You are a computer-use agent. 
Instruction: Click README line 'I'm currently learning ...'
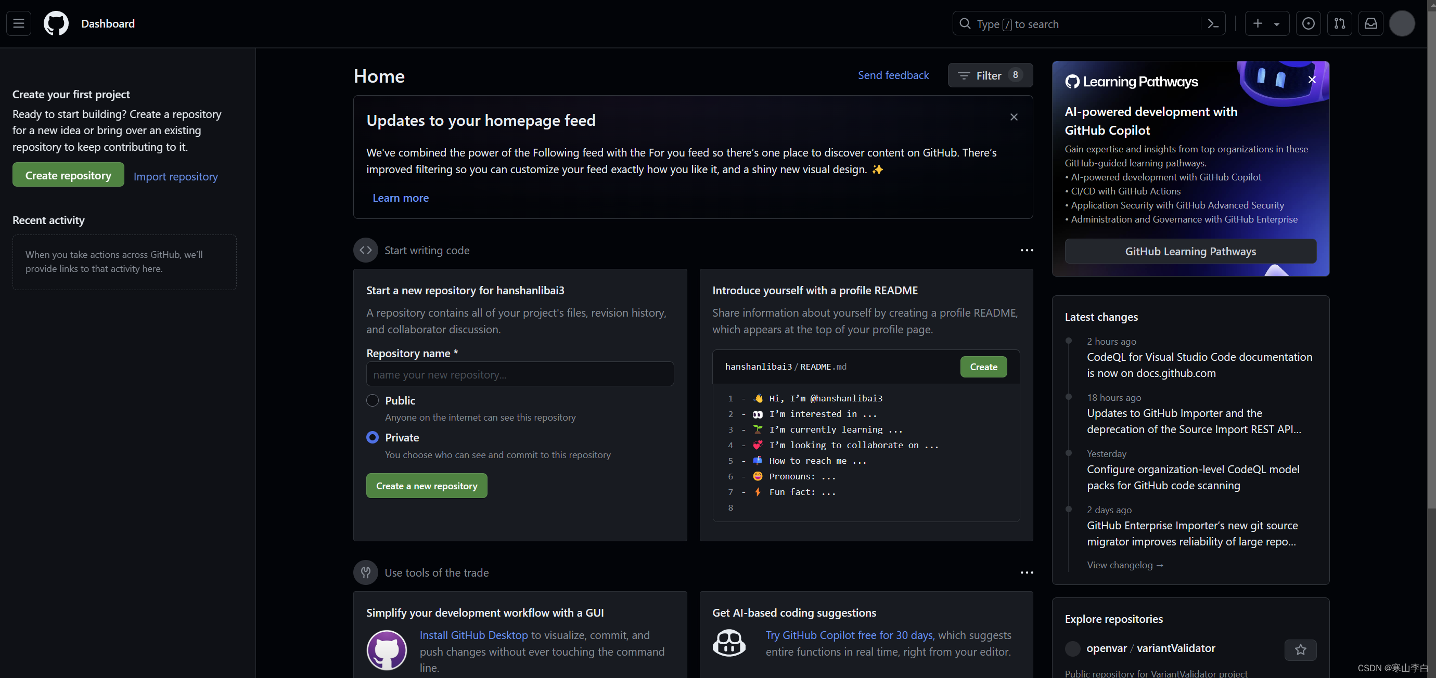[836, 429]
